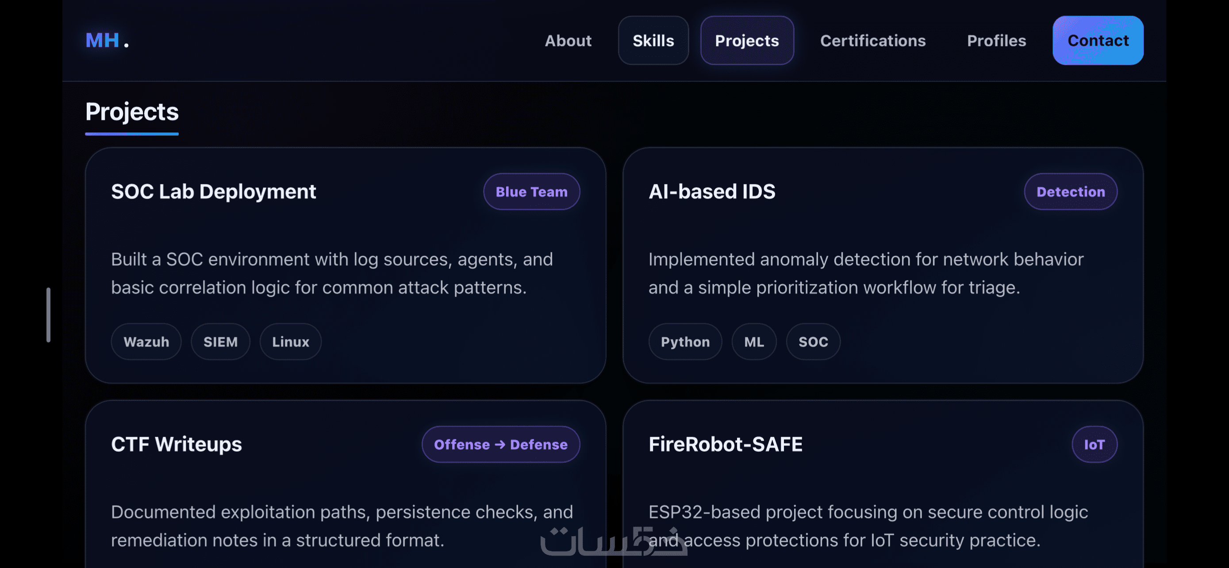Click the Detection category badge

[x=1070, y=192]
